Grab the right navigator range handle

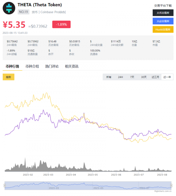tap(171, 185)
